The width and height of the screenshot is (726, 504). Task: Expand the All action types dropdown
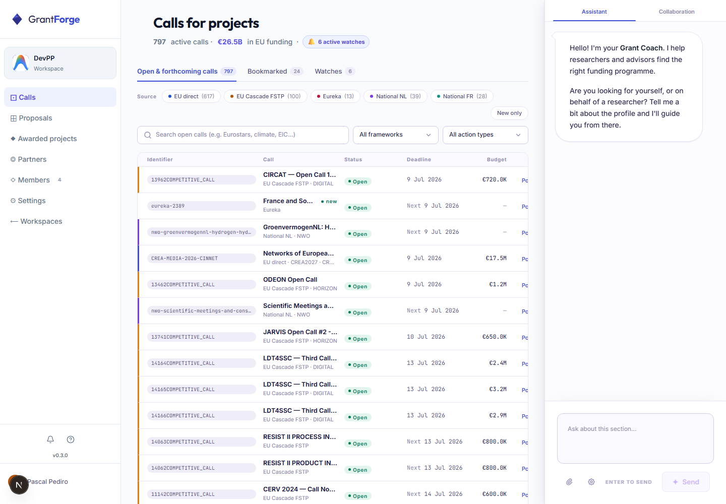tap(485, 135)
